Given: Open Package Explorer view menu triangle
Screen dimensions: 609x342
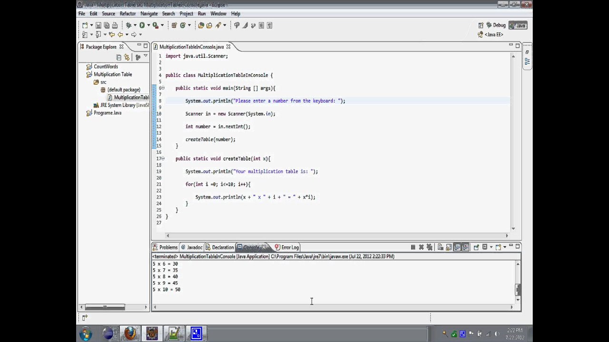Looking at the screenshot, I should pyautogui.click(x=146, y=57).
